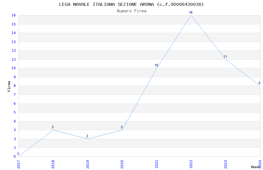This screenshot has width=263, height=170.
Task: Click y-axis tick value 14
Action: click(14, 33)
